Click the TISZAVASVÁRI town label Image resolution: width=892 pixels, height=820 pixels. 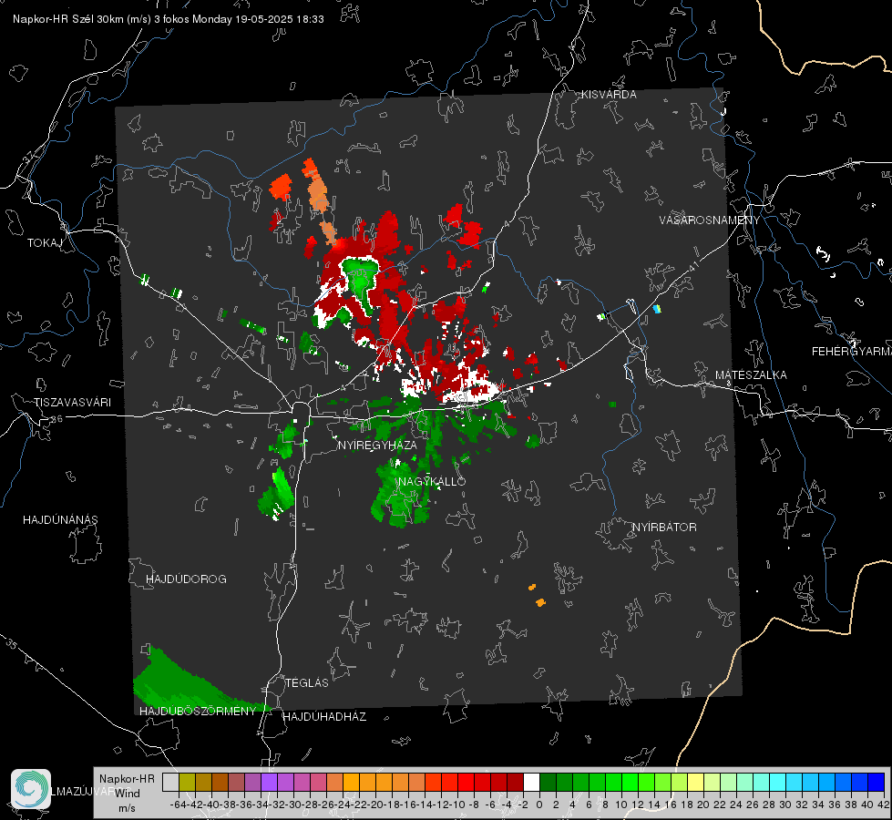coord(72,403)
